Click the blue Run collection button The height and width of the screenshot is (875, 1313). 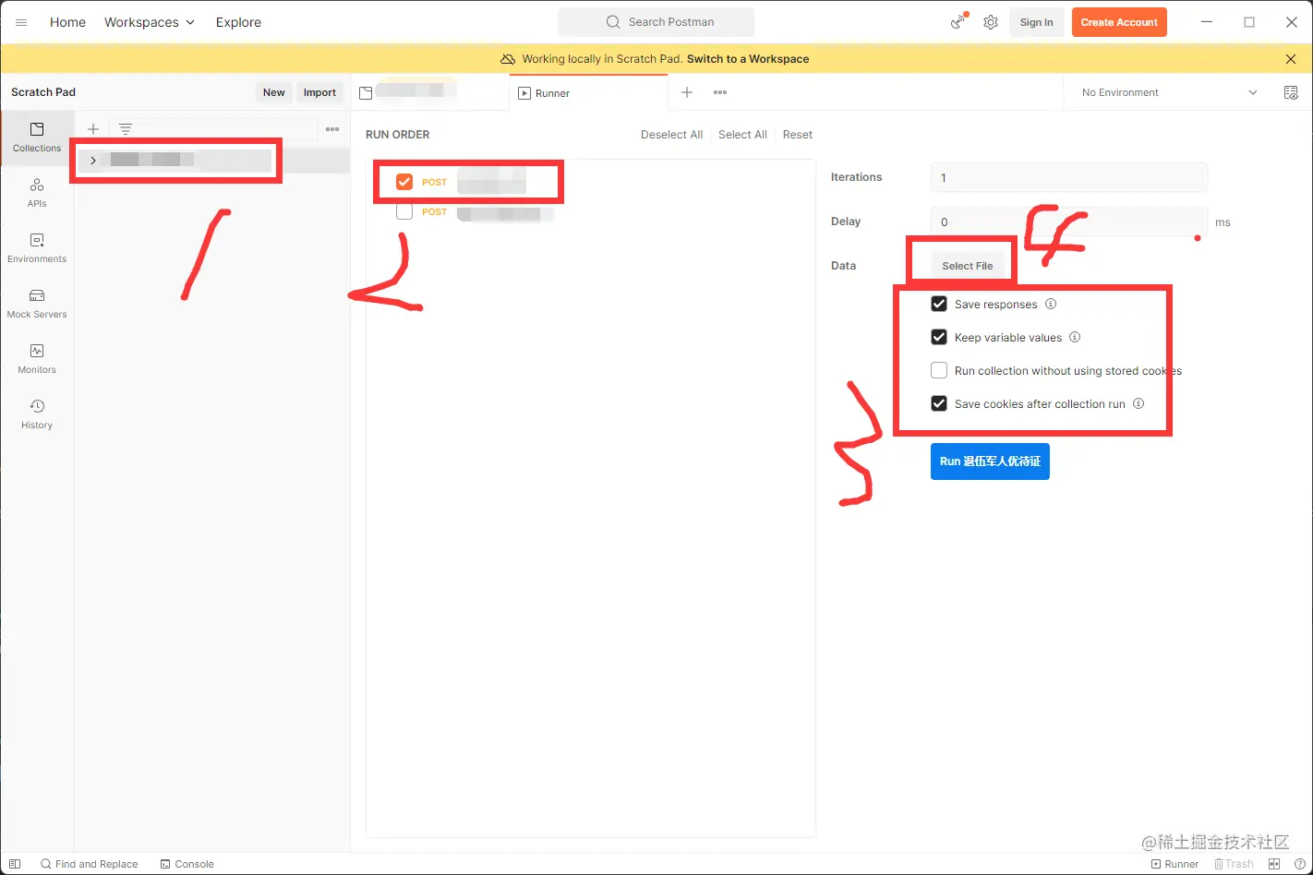click(x=990, y=461)
